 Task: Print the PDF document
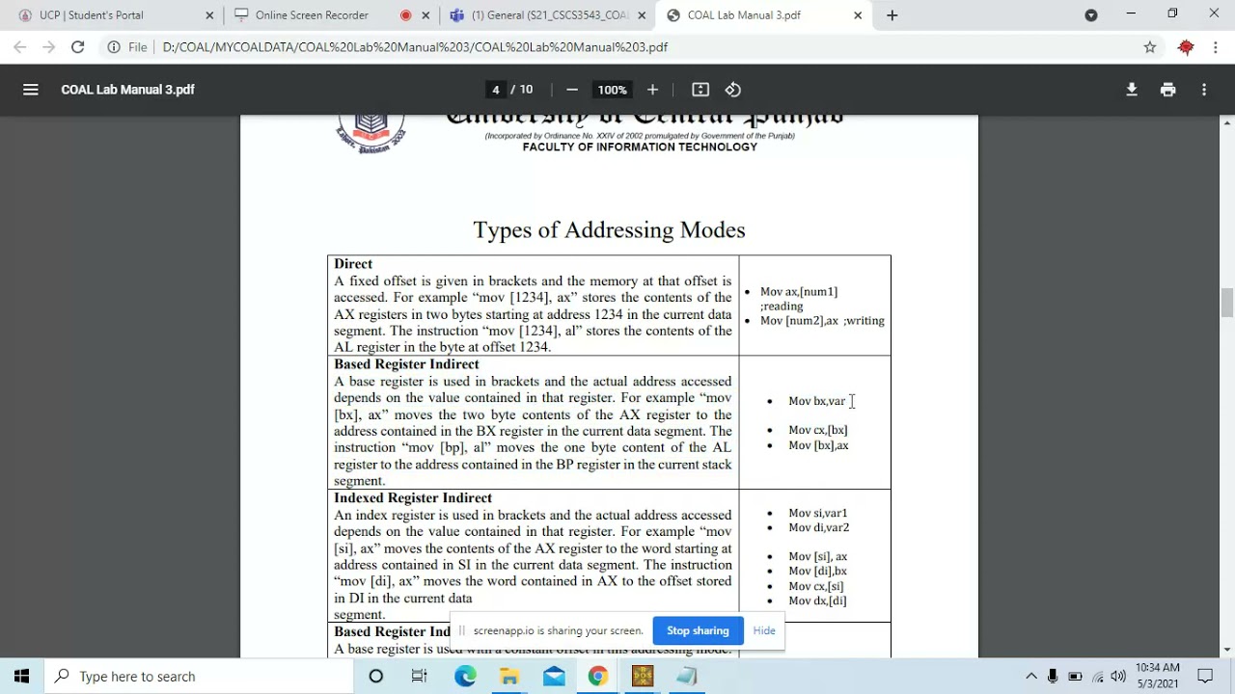[x=1168, y=90]
